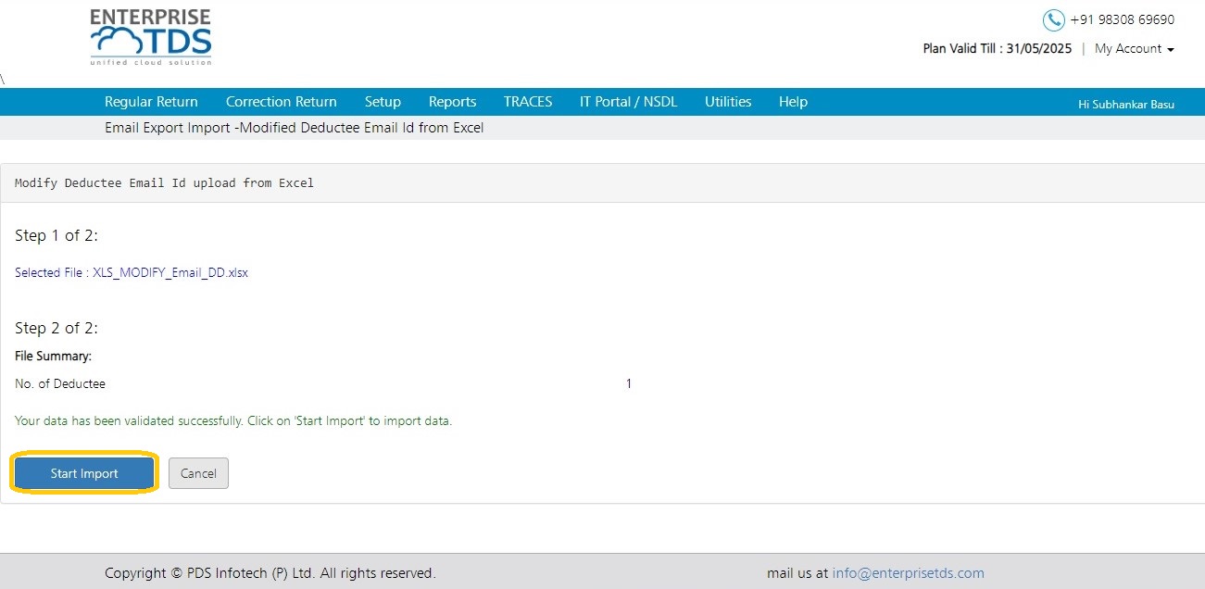Open the TRACES menu

[x=528, y=102]
